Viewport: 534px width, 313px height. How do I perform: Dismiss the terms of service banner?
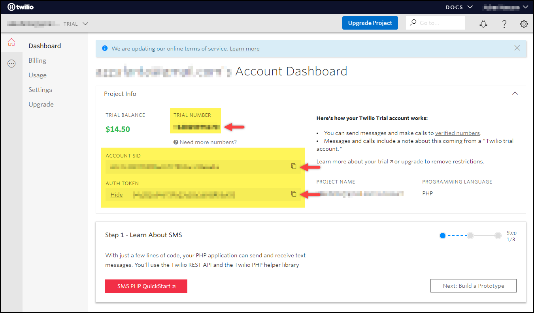(517, 48)
